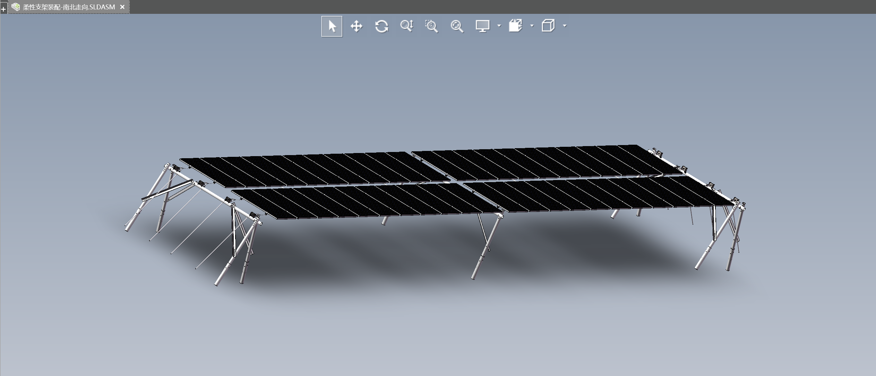Expand the view orientation dropdown arrow
876x376 pixels.
pyautogui.click(x=565, y=26)
